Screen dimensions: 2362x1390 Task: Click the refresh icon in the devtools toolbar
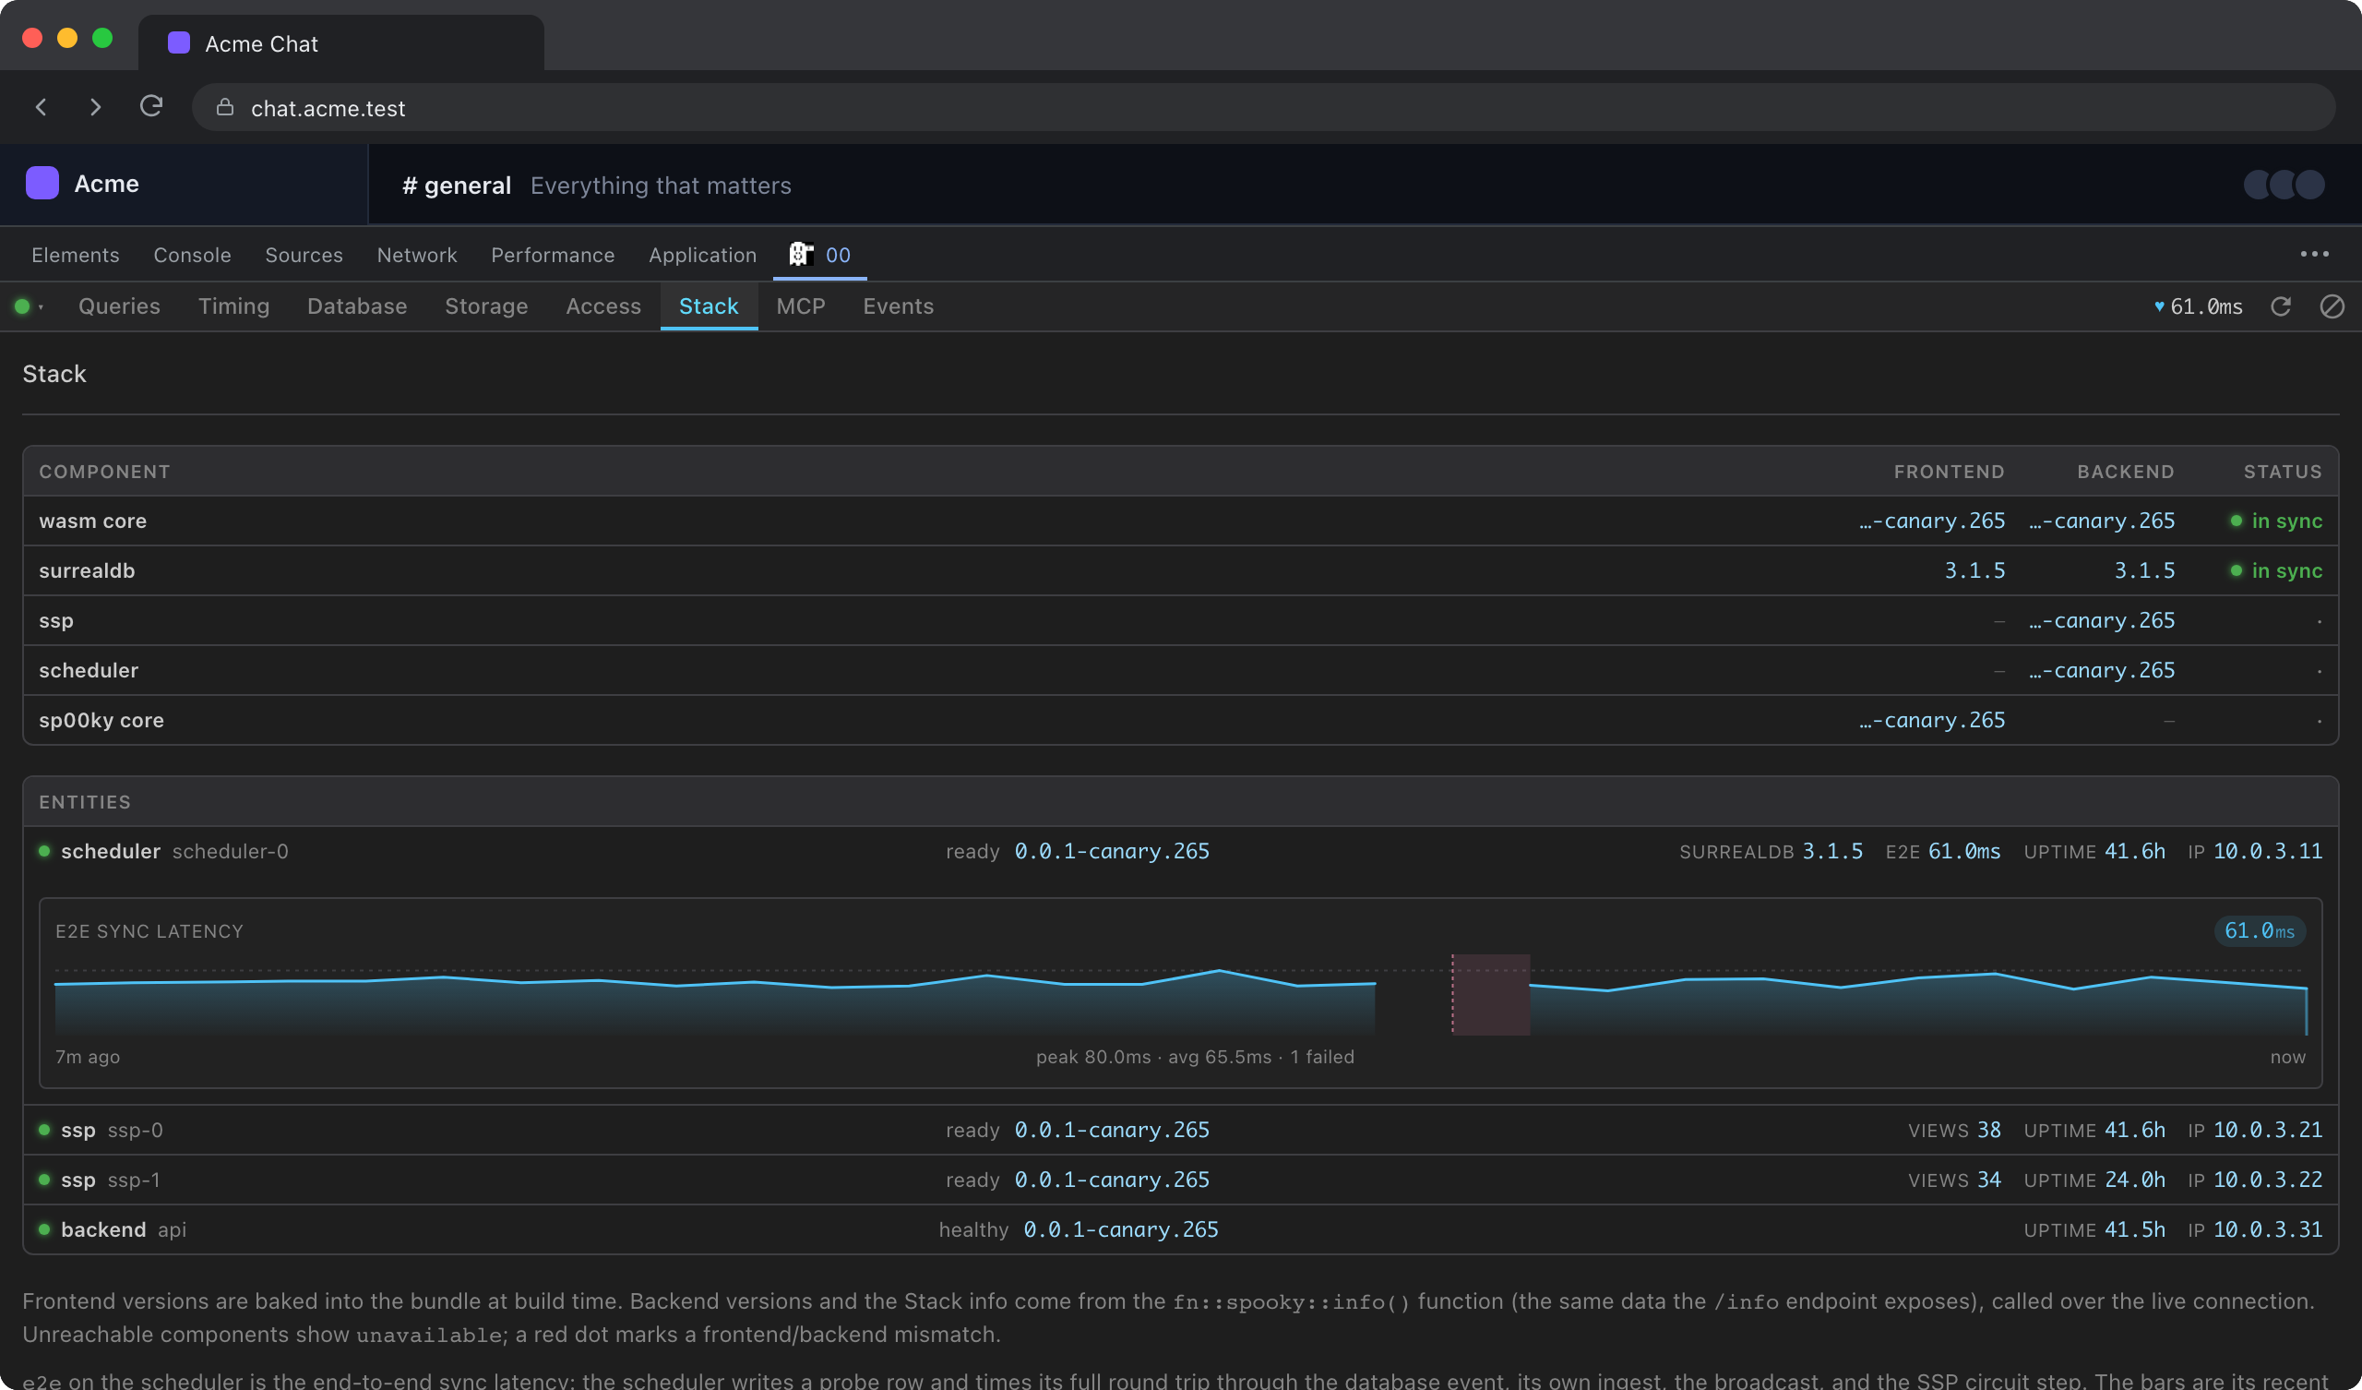(x=2282, y=306)
